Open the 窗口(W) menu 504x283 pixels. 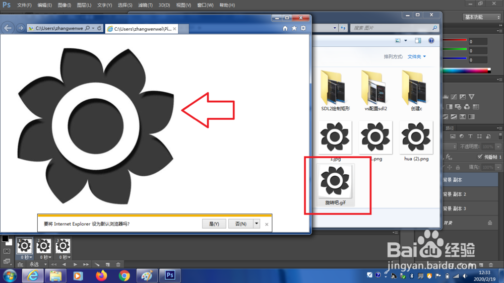click(x=205, y=5)
